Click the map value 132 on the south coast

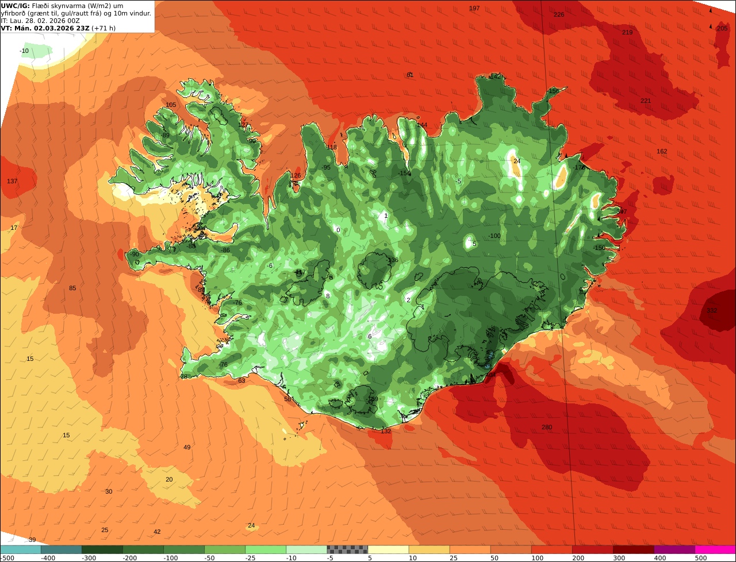386,431
